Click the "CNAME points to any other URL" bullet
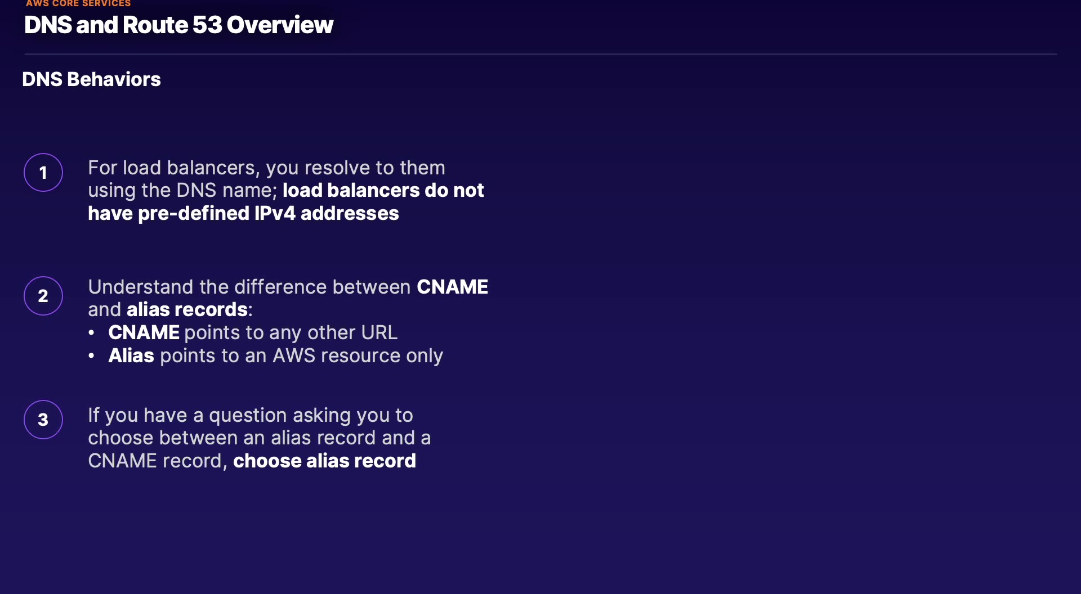 pos(253,333)
